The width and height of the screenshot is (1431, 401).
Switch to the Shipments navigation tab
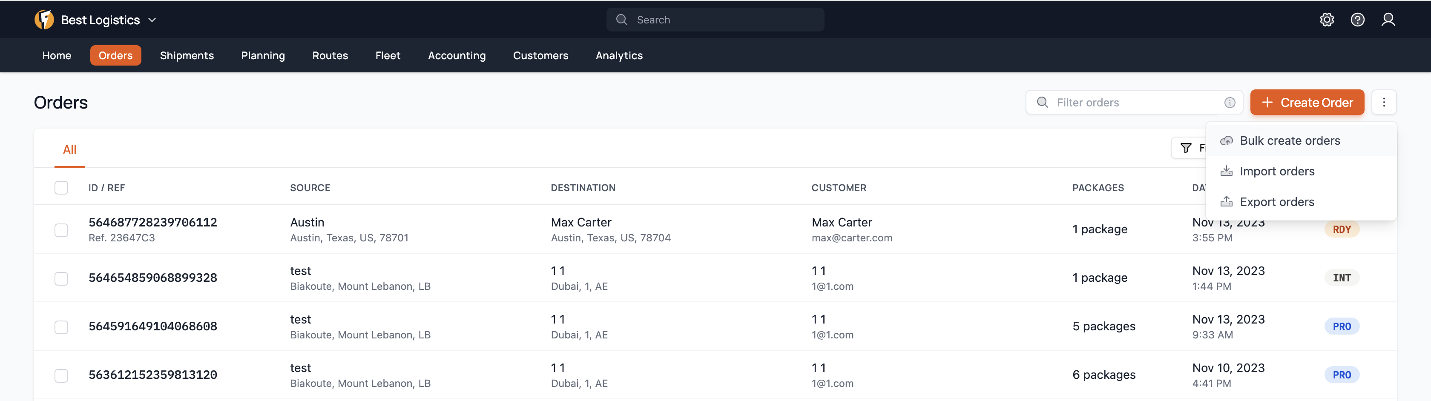tap(187, 55)
